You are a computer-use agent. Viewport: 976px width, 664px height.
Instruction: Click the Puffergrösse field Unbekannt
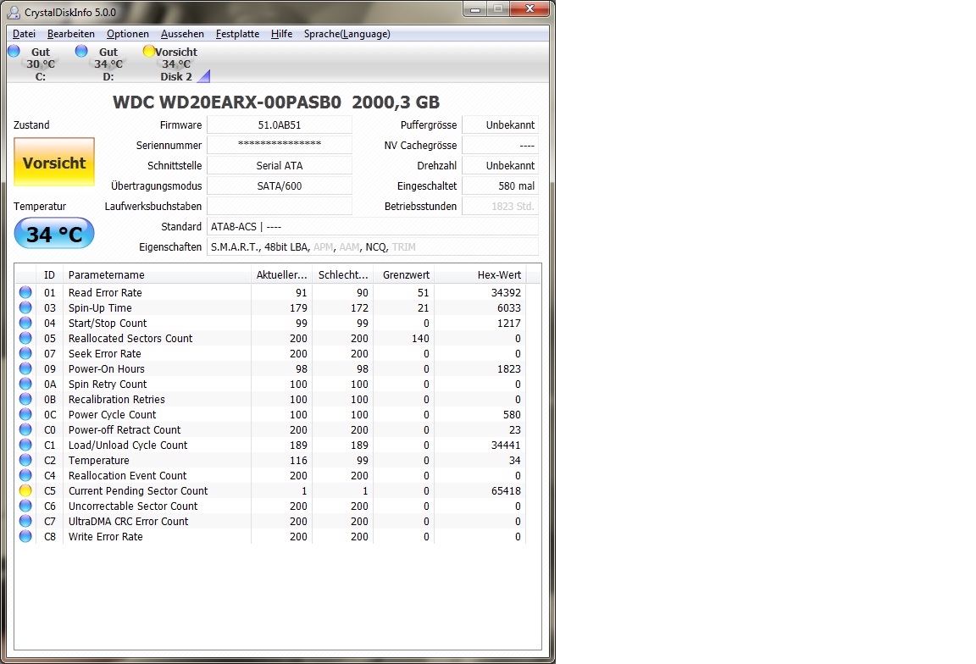click(x=501, y=125)
